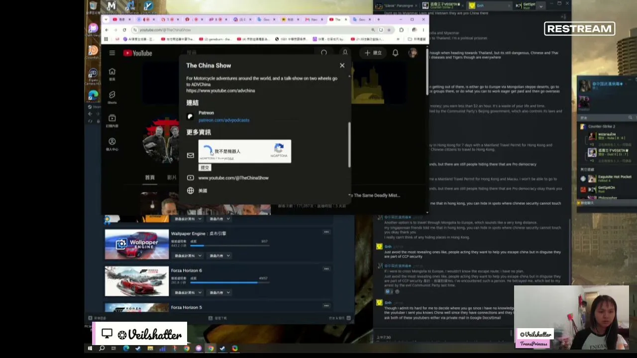
Task: Click the scrollbar of the about dialog
Action: 349,144
